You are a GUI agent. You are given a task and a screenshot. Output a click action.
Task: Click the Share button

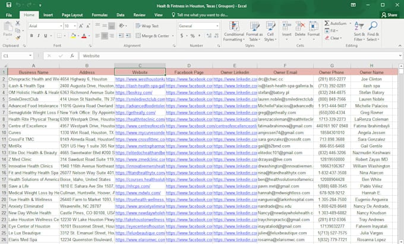(389, 15)
